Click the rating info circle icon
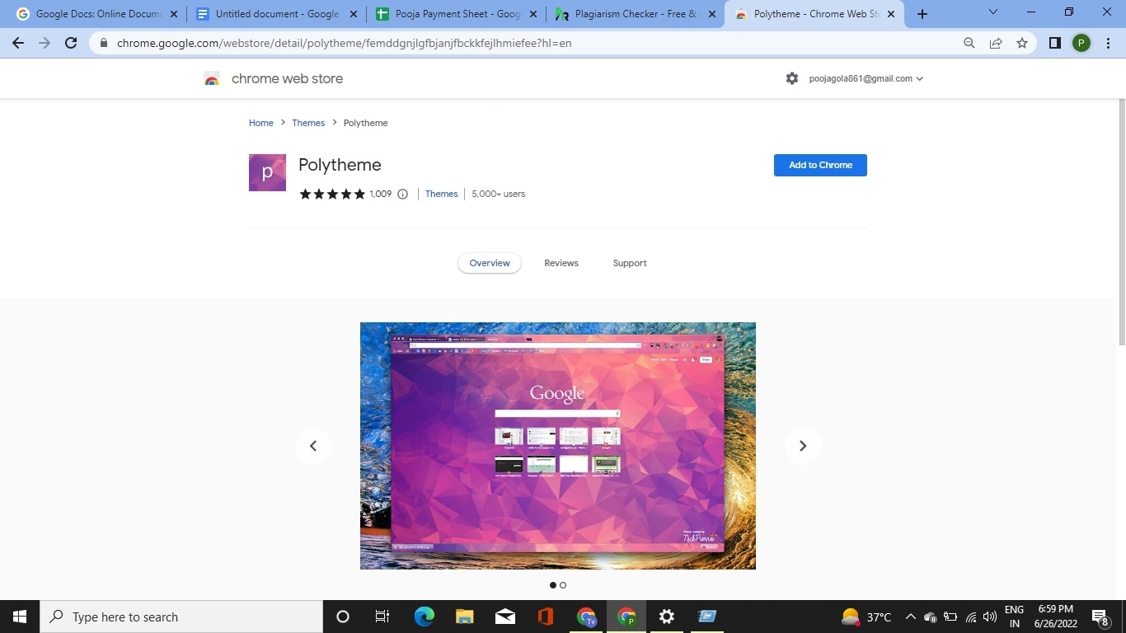 point(403,195)
